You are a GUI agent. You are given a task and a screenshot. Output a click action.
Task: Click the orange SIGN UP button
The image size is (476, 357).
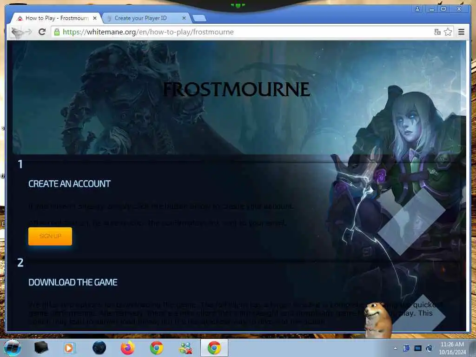50,236
